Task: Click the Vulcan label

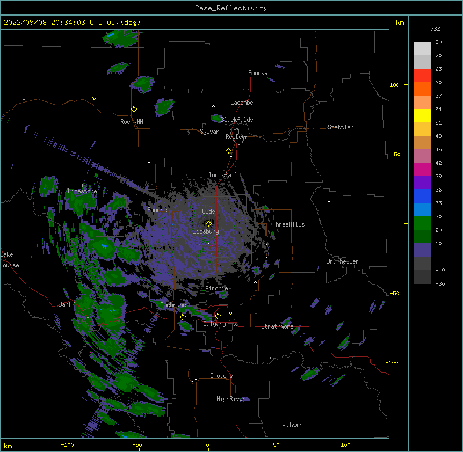Action: [x=292, y=425]
